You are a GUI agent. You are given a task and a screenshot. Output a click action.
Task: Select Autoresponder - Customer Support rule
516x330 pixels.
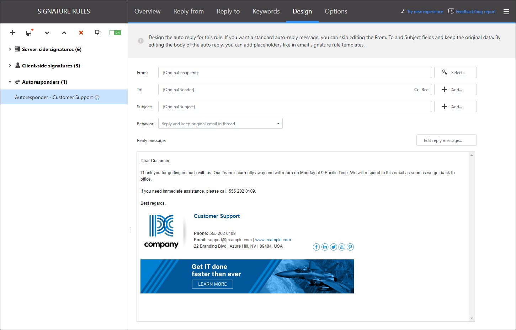click(x=64, y=97)
